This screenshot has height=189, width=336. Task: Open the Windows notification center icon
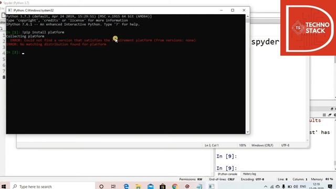coord(330,186)
